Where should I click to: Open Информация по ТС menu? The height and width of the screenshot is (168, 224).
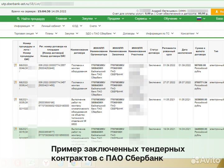pos(160,34)
